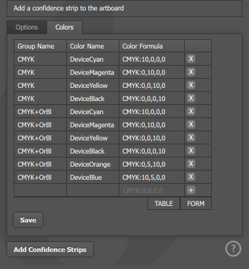249x269 pixels.
Task: Click DeviceCyan name in the CMYK+OrBl group
Action: 92,112
